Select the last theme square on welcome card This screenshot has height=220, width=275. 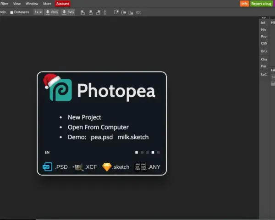point(159,153)
